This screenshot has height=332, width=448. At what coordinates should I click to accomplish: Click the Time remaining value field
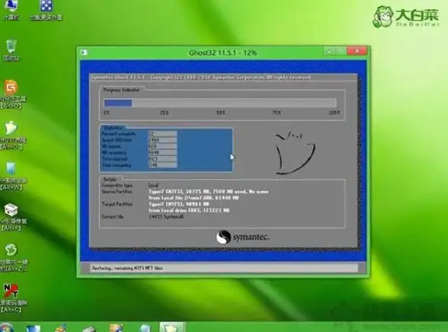pyautogui.click(x=162, y=165)
